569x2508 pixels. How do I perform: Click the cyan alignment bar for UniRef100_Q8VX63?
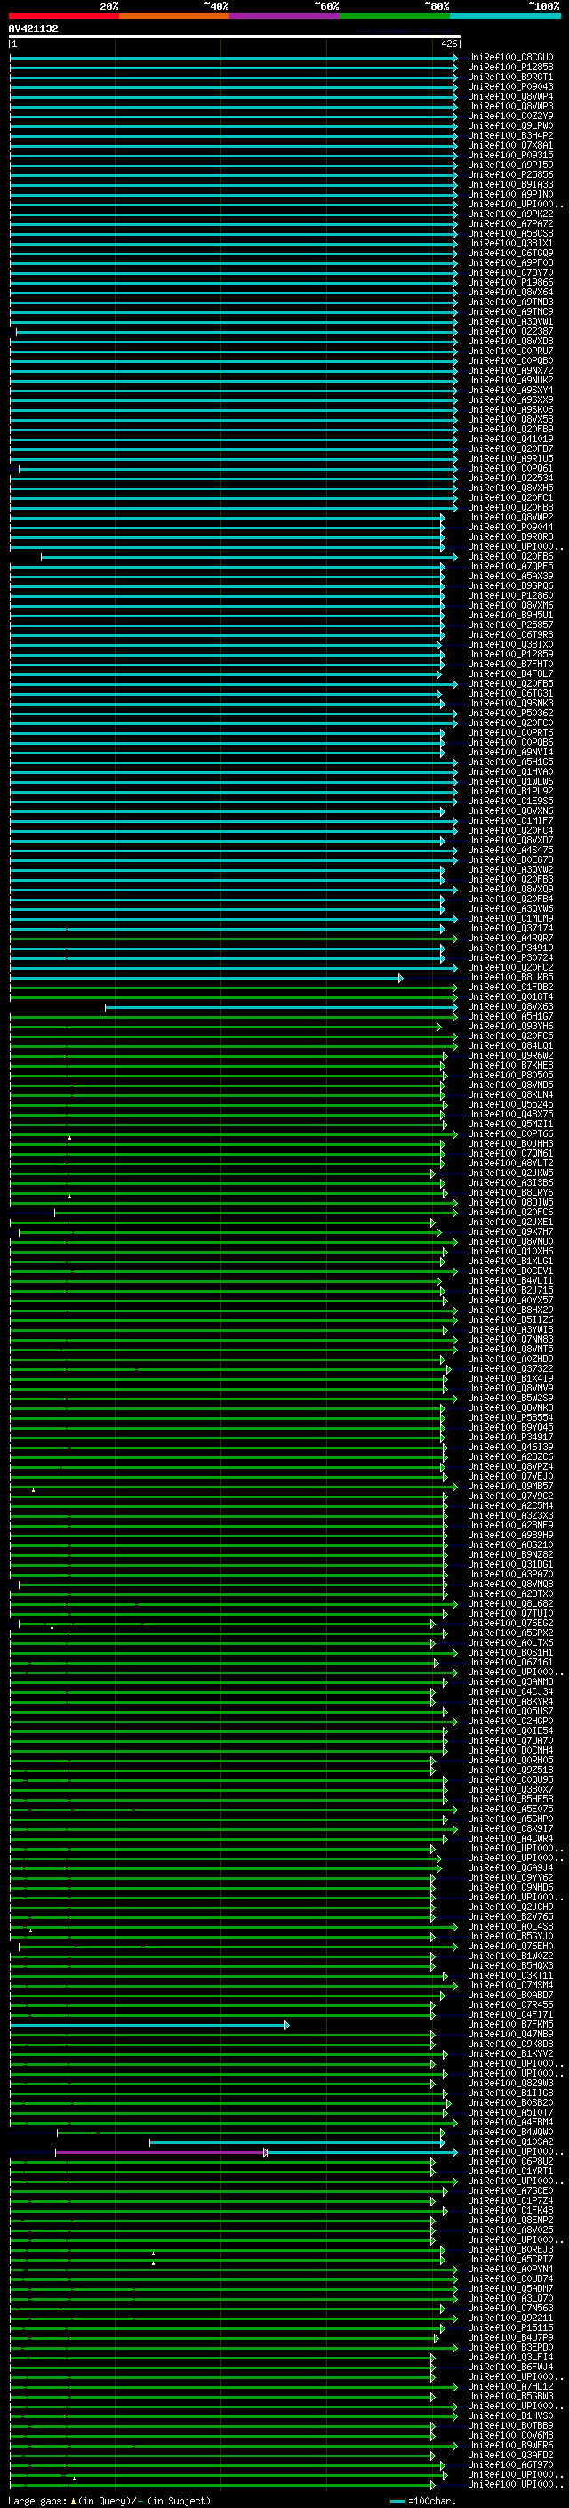point(281,1007)
